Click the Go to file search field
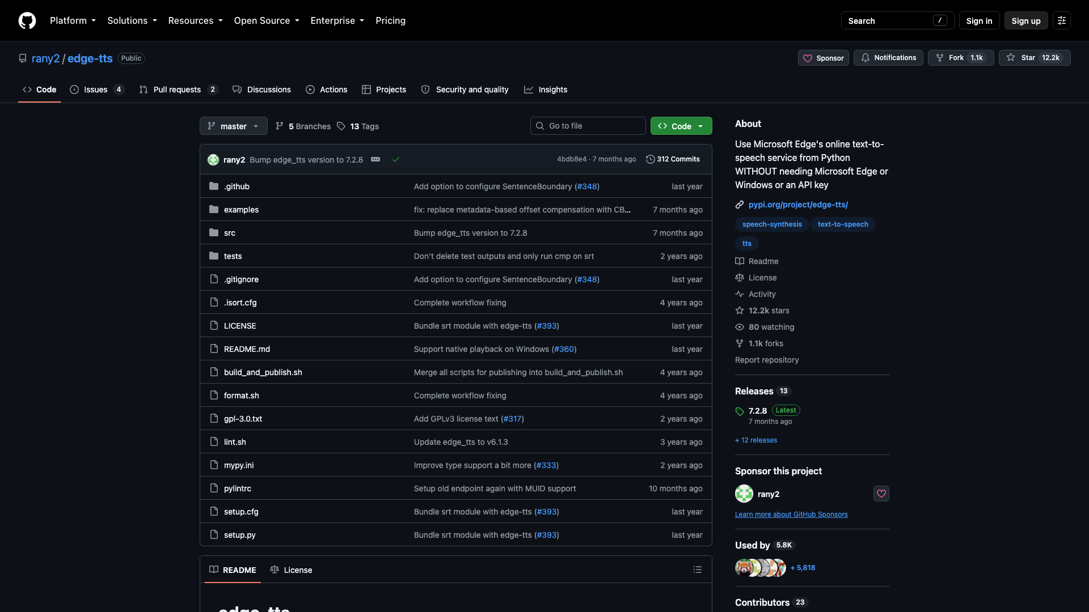 pyautogui.click(x=588, y=126)
